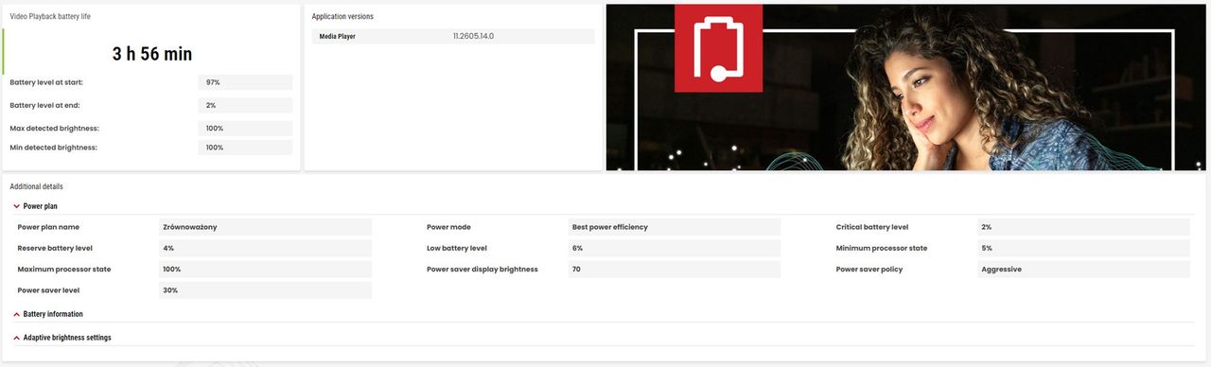Click the 'Power saver policy' label
The height and width of the screenshot is (367, 1211).
[x=869, y=270]
